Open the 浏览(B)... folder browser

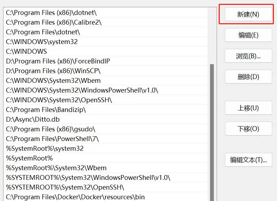point(248,56)
